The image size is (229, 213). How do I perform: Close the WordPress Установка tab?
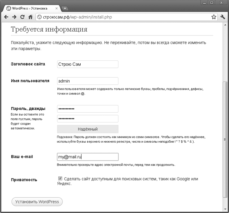click(57, 8)
